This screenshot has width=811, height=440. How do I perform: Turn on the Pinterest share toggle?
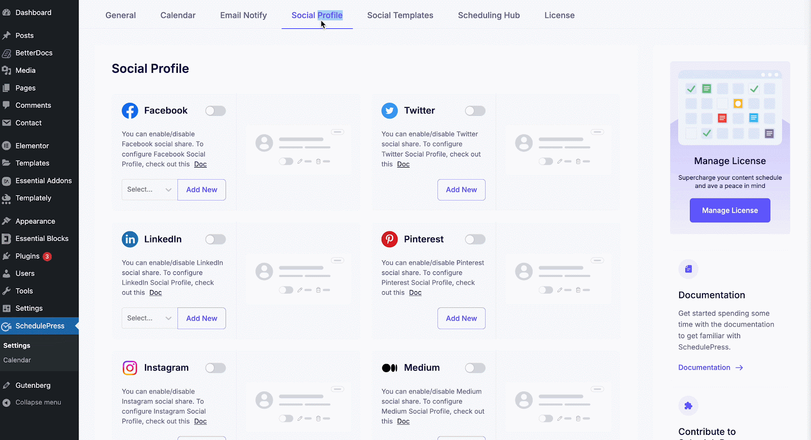pos(475,239)
